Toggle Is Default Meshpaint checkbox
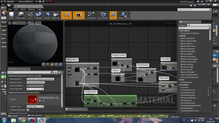The image size is (219, 123). coord(28,110)
